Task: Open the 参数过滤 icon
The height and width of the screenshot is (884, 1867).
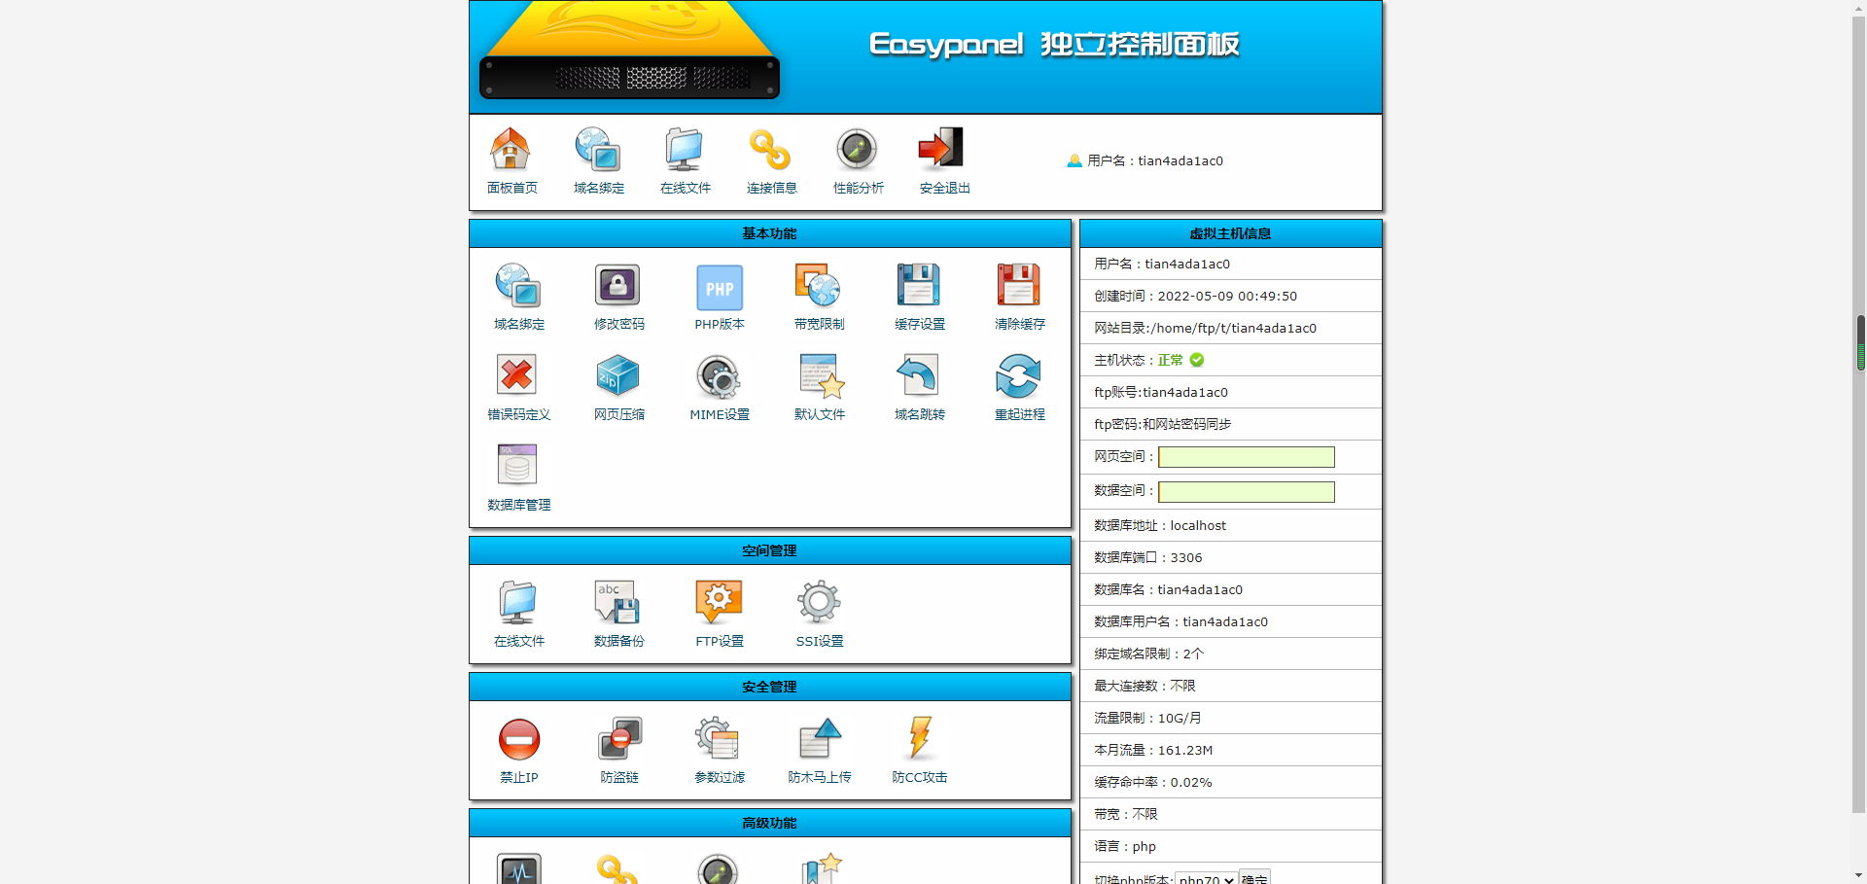Action: pos(719,739)
